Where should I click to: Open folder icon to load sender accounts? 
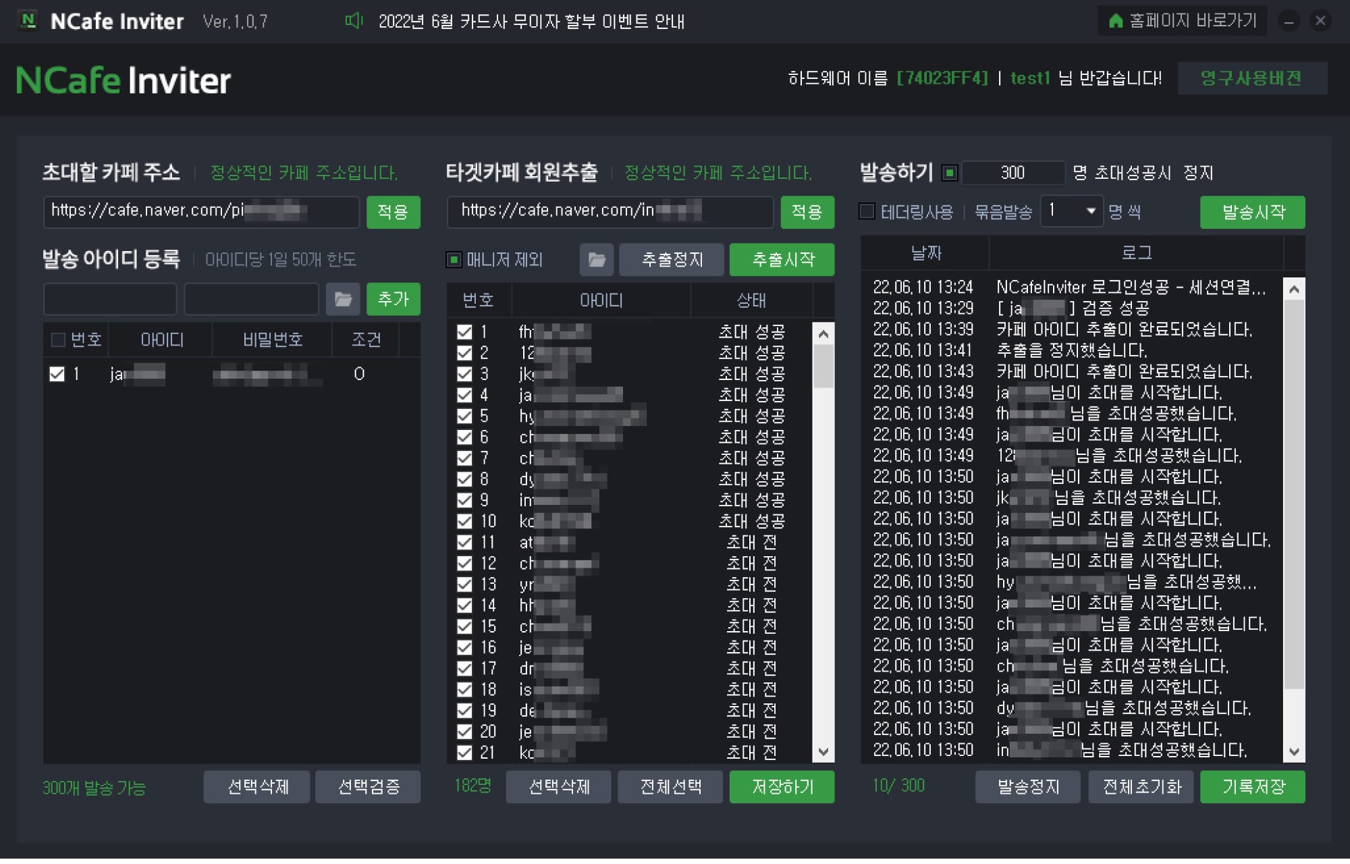click(x=343, y=299)
